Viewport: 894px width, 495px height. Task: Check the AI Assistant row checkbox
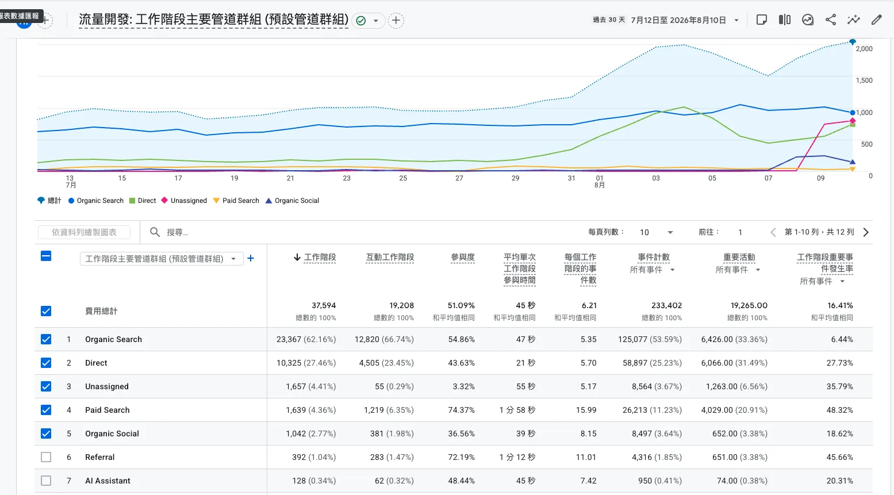click(46, 481)
